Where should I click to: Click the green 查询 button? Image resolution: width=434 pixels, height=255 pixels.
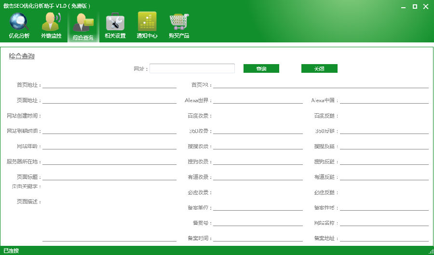[261, 68]
